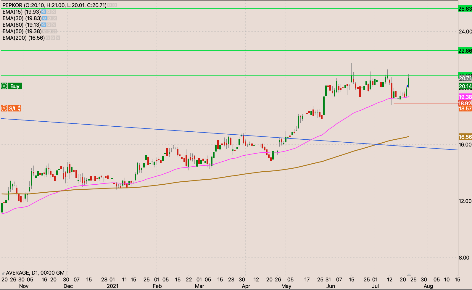The height and width of the screenshot is (290, 472).
Task: Open settings gear for EMA(200)
Action: click(53, 38)
